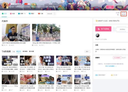Click the 直播间 section heading
Screen dimensions: 128x92
(x=97, y=58)
